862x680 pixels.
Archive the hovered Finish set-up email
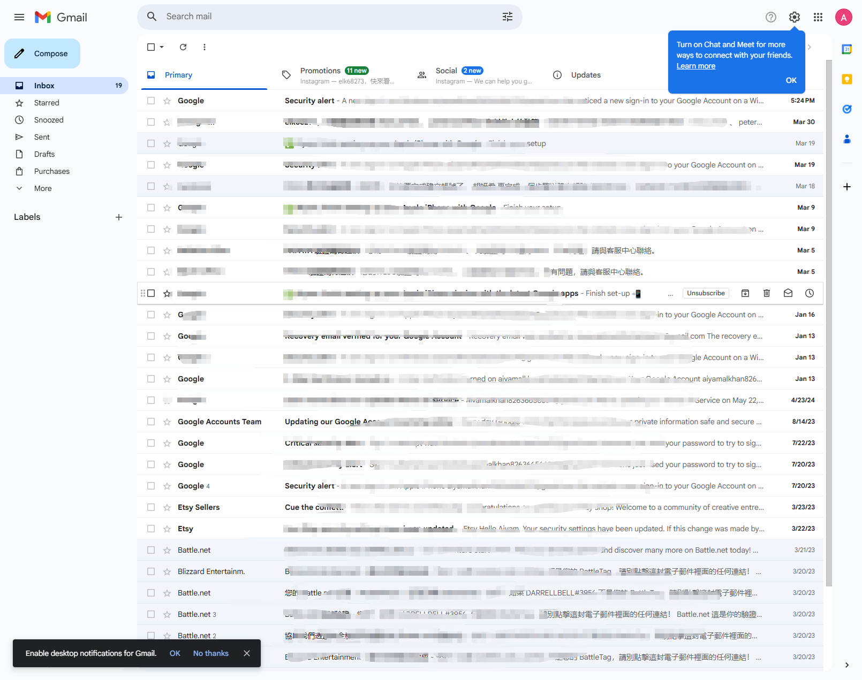745,293
